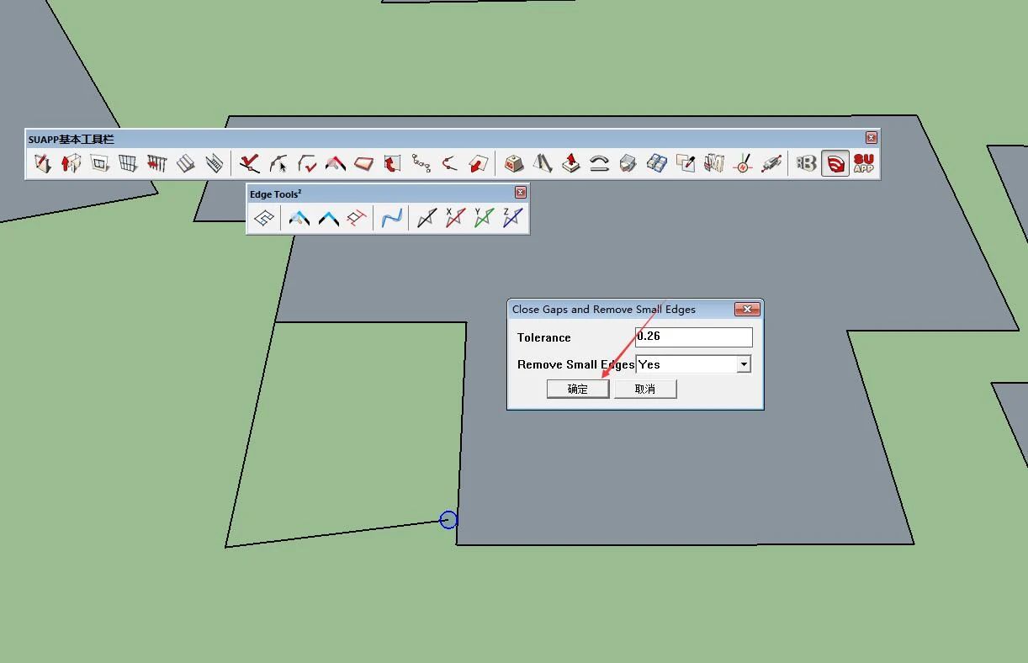
Task: Close the Close Gaps dialog
Action: [747, 309]
